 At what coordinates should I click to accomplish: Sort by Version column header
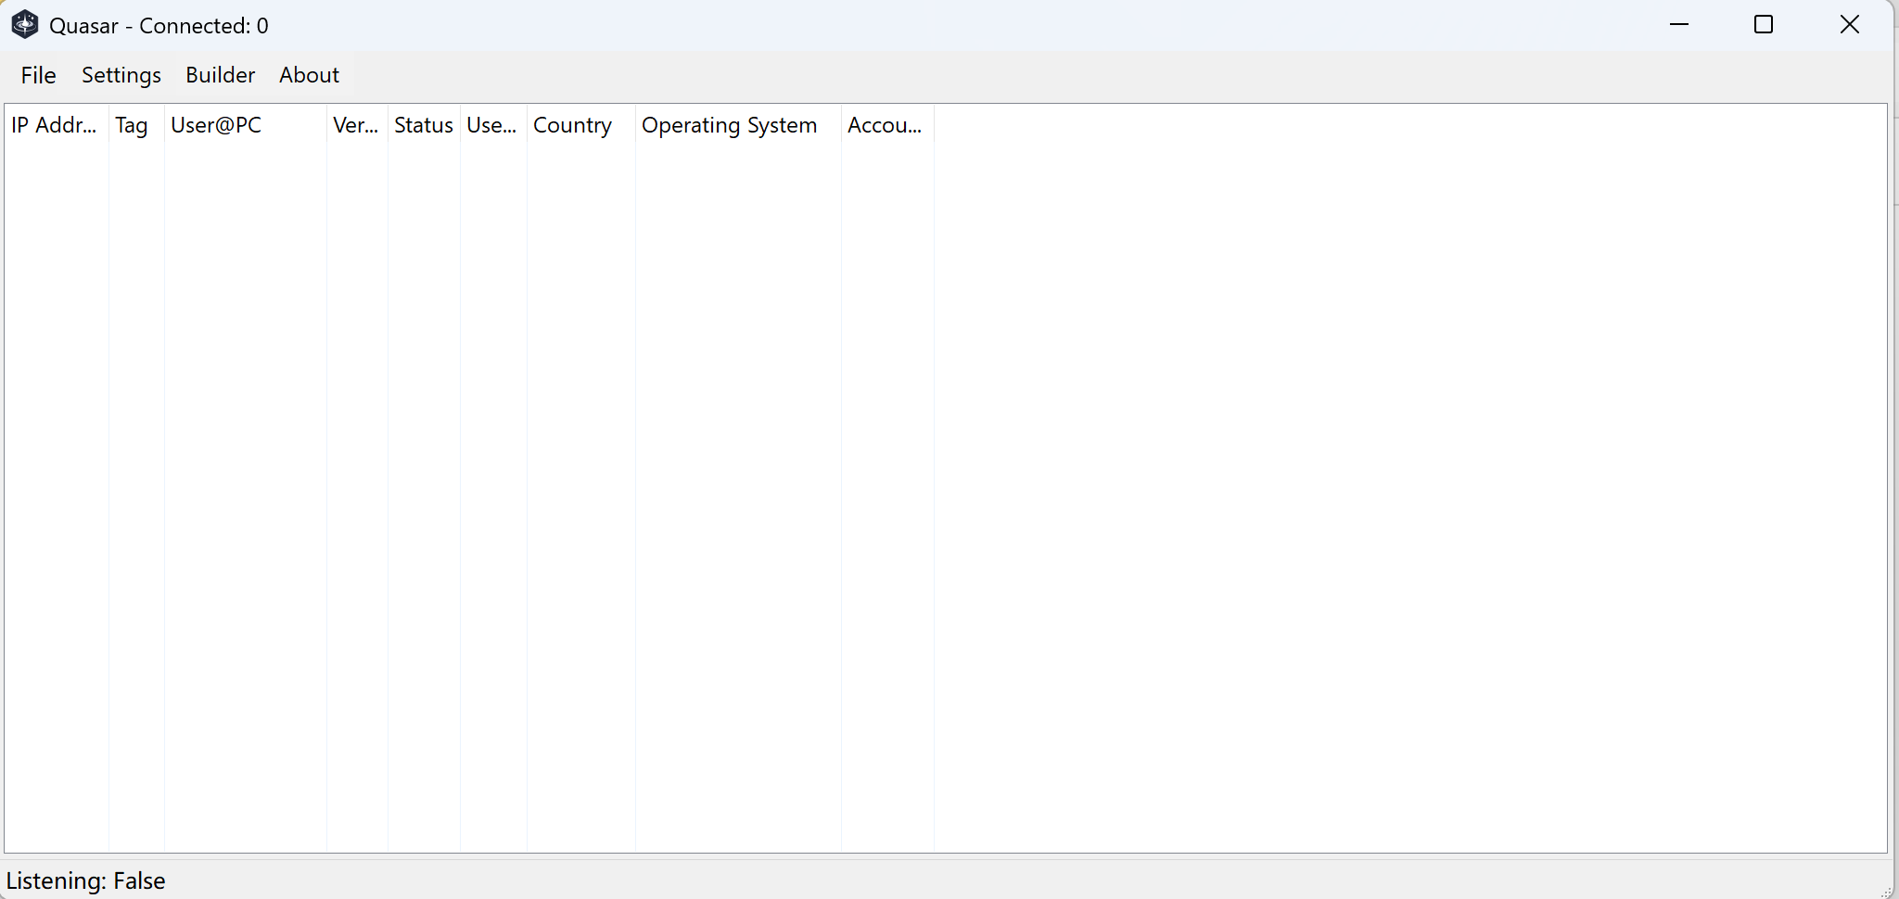coord(357,125)
